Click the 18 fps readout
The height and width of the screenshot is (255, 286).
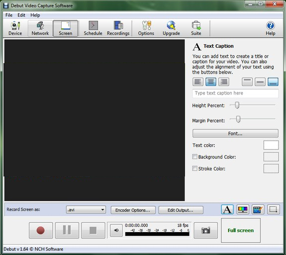(183, 225)
